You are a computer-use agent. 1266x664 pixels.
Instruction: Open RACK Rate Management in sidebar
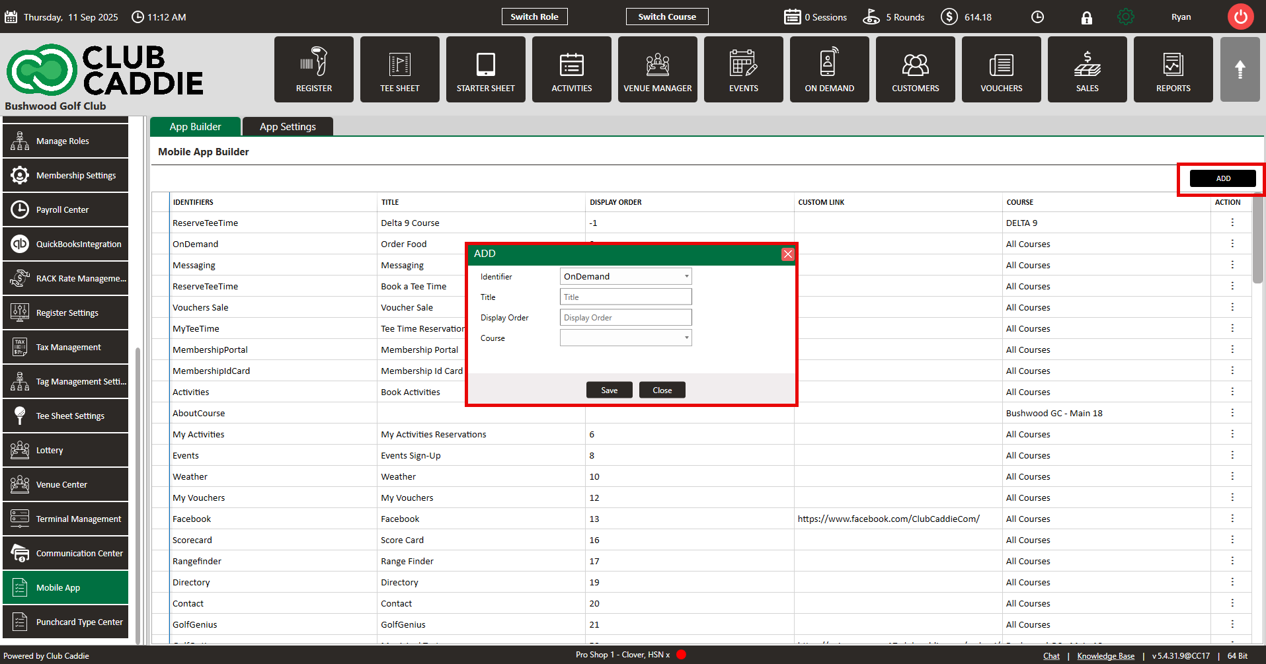click(65, 278)
